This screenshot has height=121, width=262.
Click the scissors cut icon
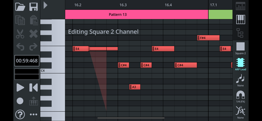pyautogui.click(x=20, y=34)
